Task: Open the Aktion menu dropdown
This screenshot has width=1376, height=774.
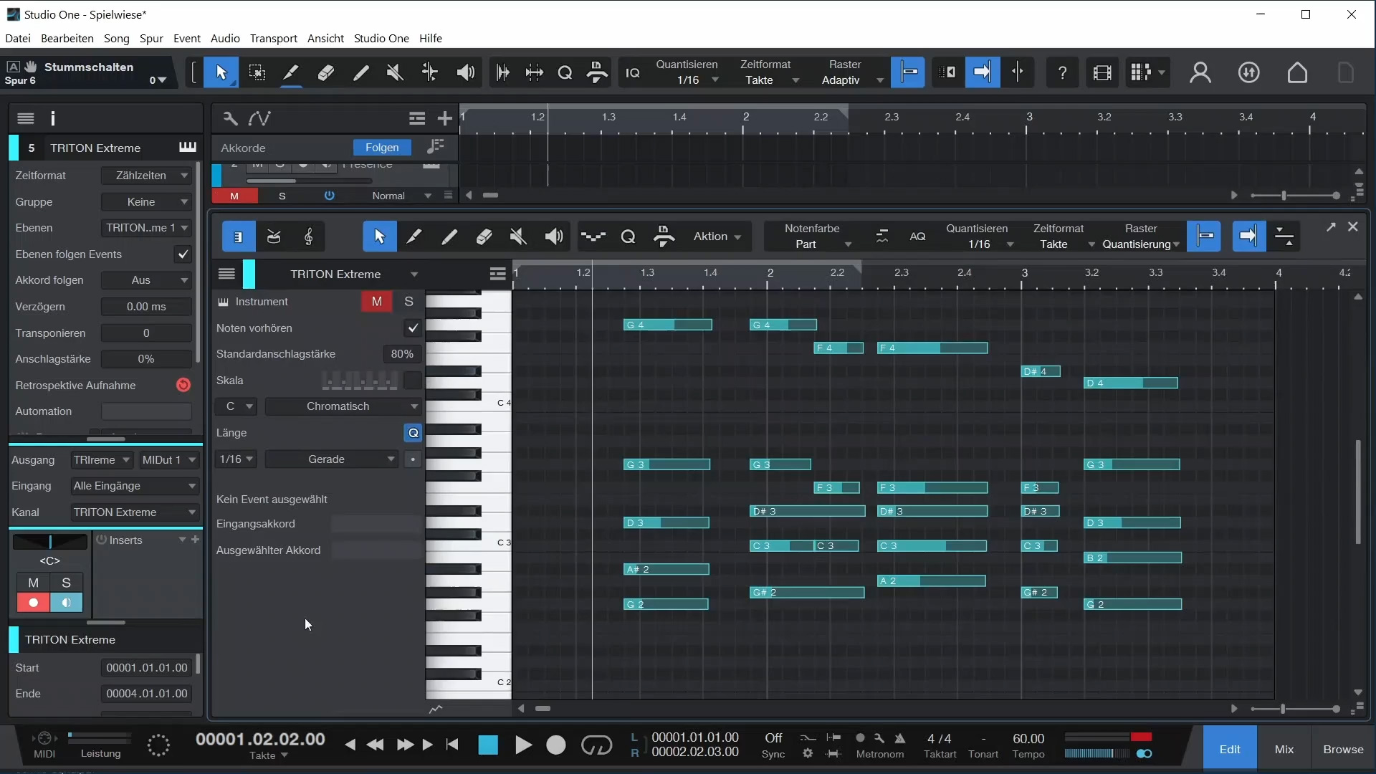Action: (717, 236)
